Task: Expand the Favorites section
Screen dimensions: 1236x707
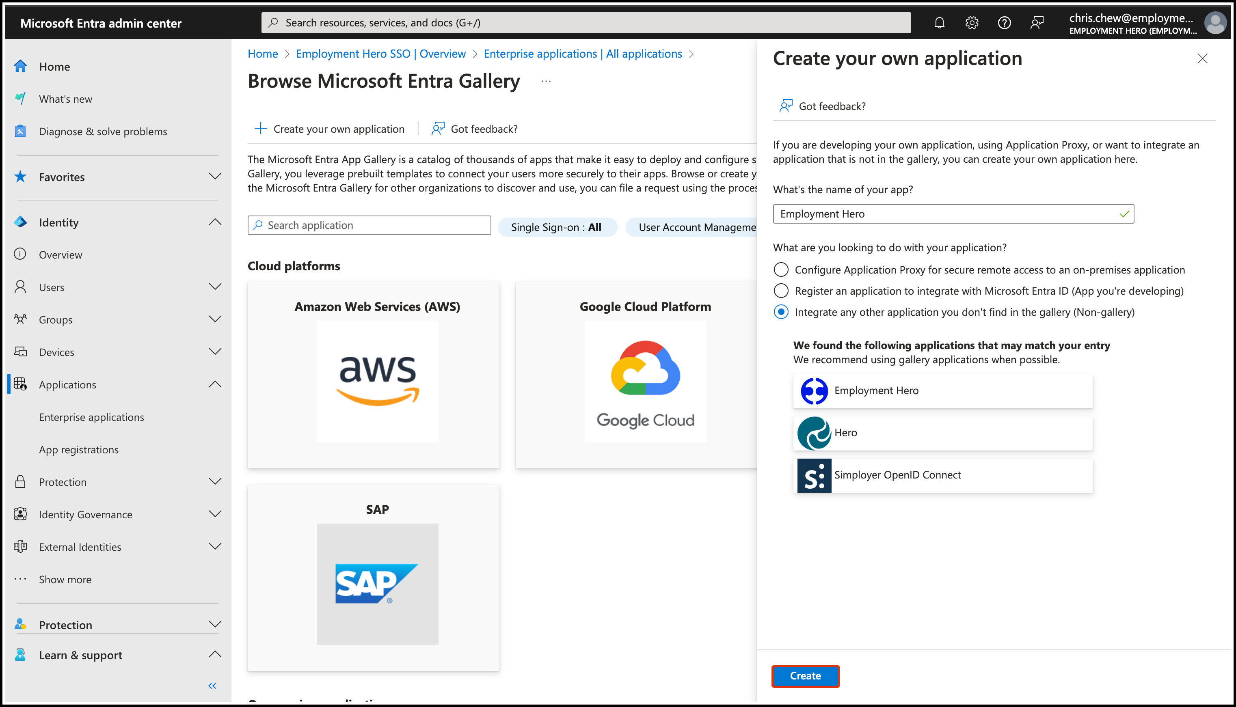Action: 215,177
